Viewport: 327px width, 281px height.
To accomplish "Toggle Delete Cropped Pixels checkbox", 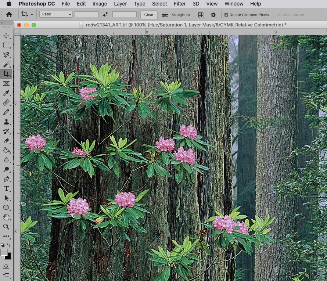I will [226, 15].
